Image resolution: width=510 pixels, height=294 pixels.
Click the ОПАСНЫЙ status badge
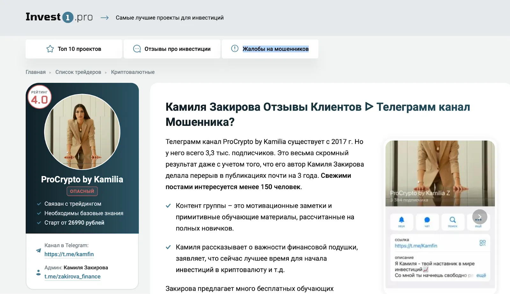coord(82,191)
